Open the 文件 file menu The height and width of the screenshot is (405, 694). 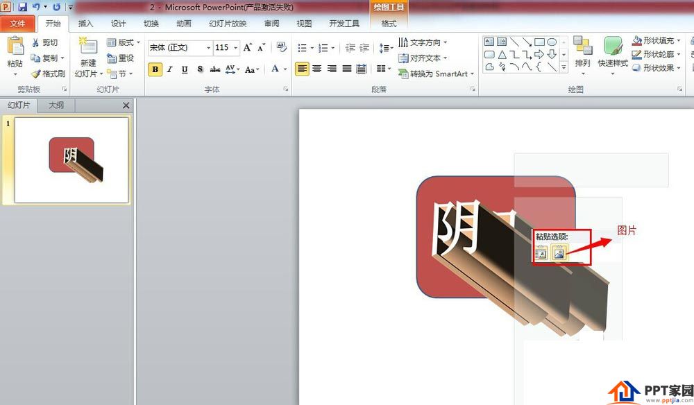click(17, 24)
